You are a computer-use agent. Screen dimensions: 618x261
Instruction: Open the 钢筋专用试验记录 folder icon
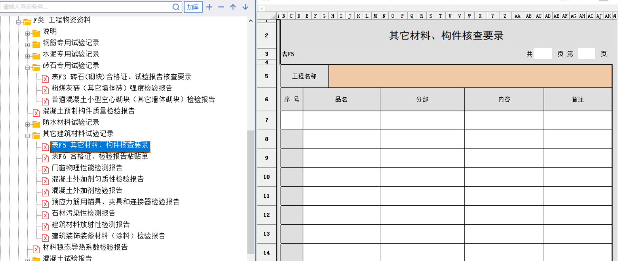pos(36,45)
